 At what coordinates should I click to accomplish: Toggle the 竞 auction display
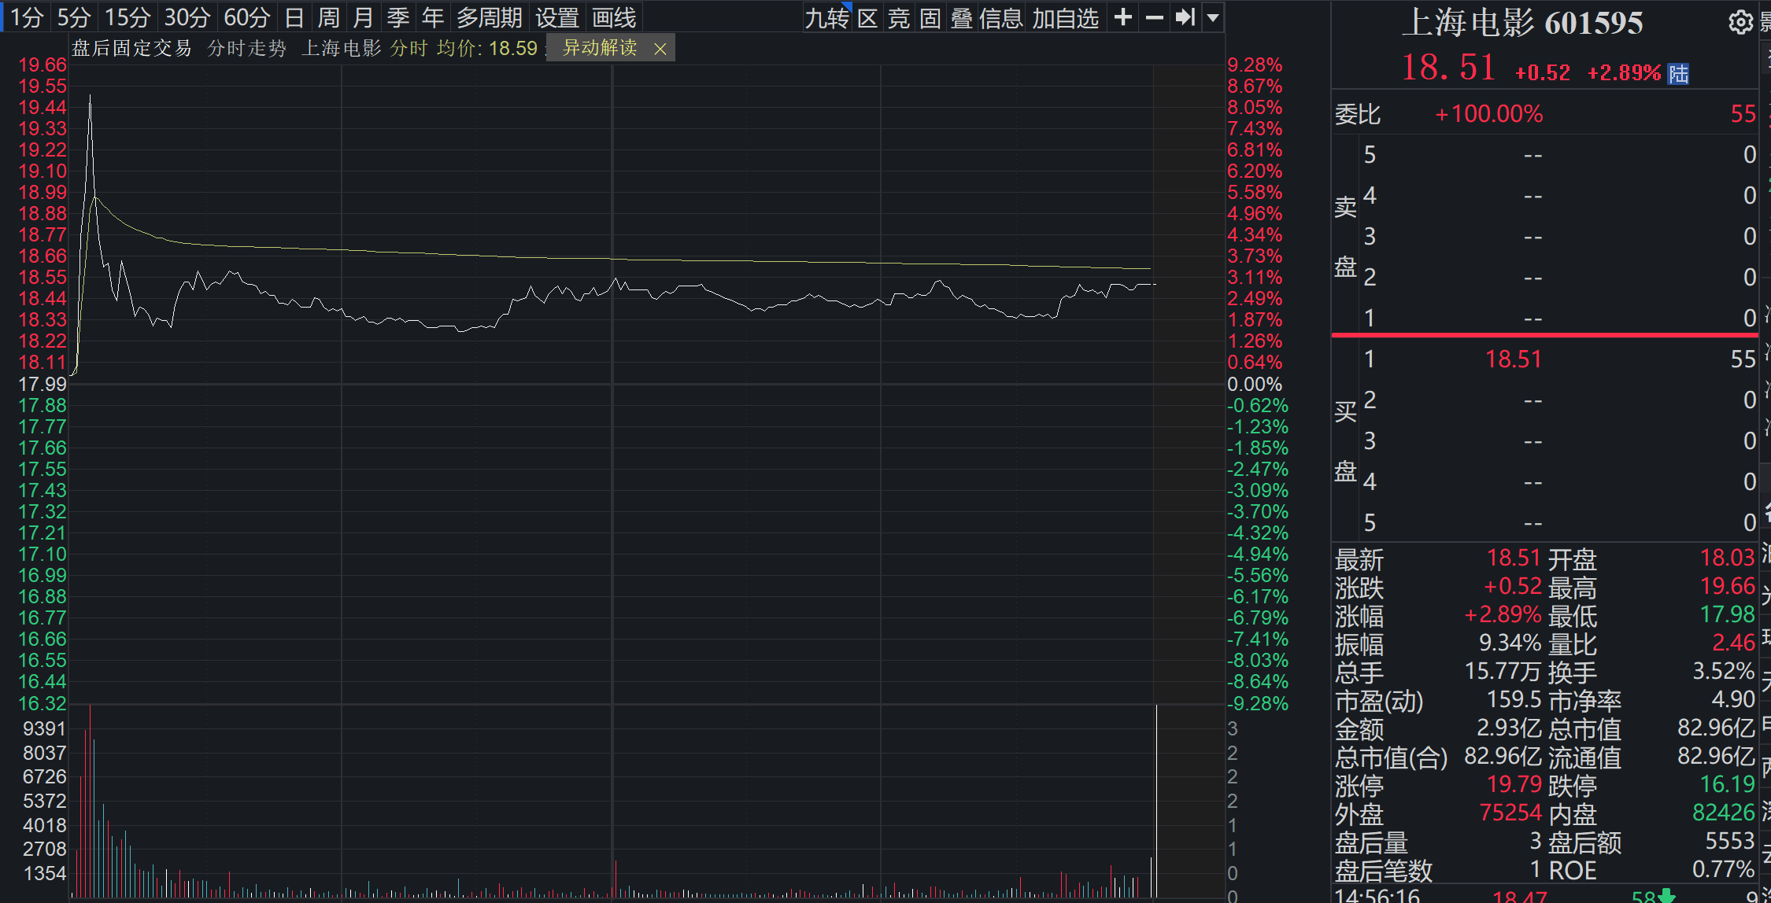tap(899, 17)
